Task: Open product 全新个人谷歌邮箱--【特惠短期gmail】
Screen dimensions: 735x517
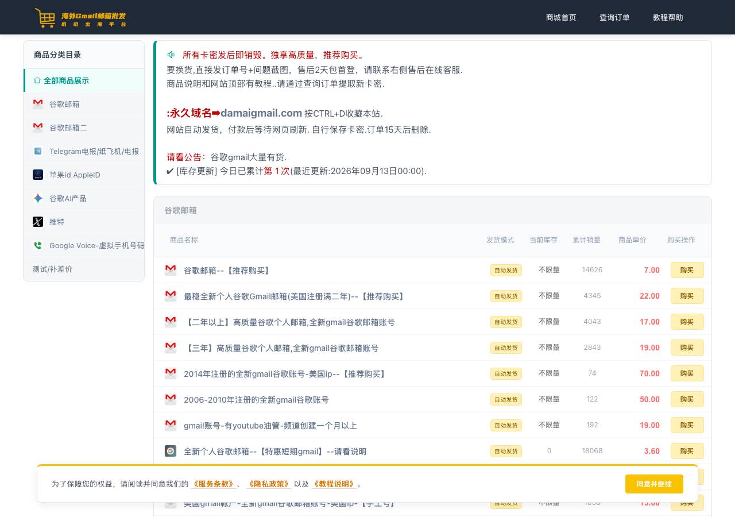Action: click(x=275, y=452)
